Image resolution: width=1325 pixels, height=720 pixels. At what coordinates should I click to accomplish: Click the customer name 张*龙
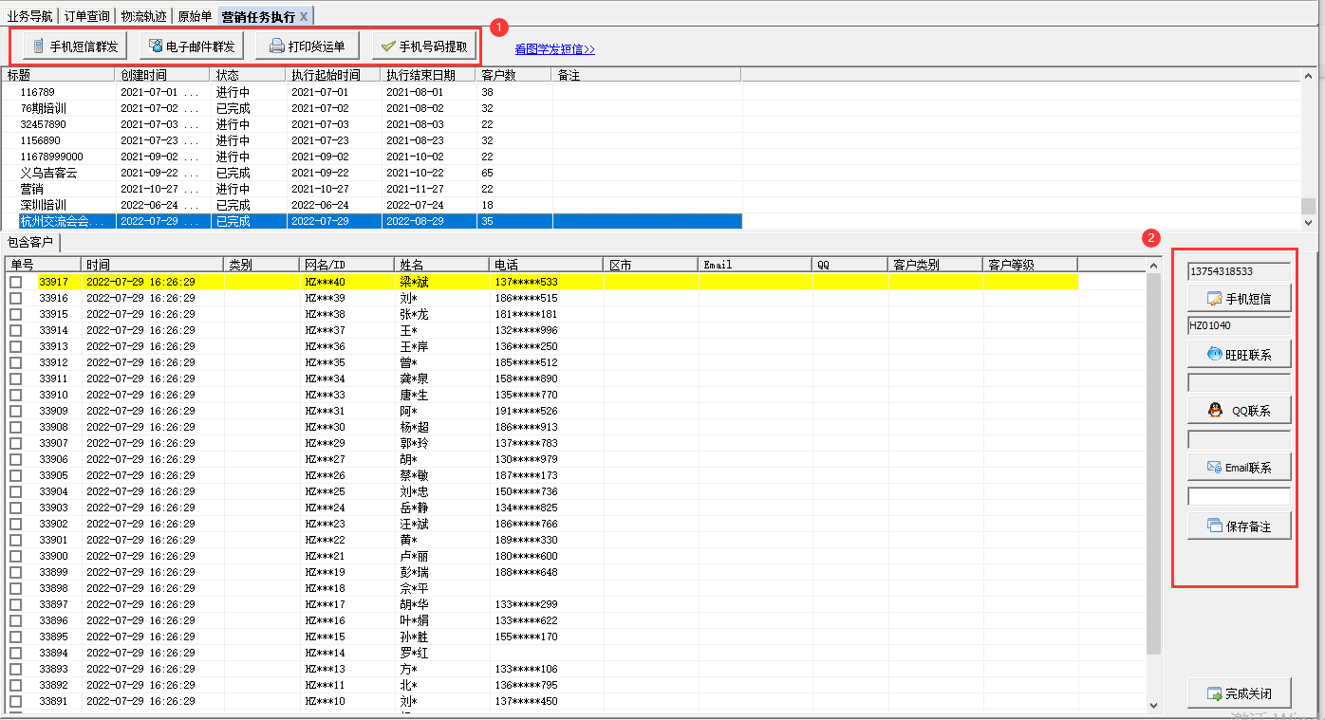(x=415, y=314)
